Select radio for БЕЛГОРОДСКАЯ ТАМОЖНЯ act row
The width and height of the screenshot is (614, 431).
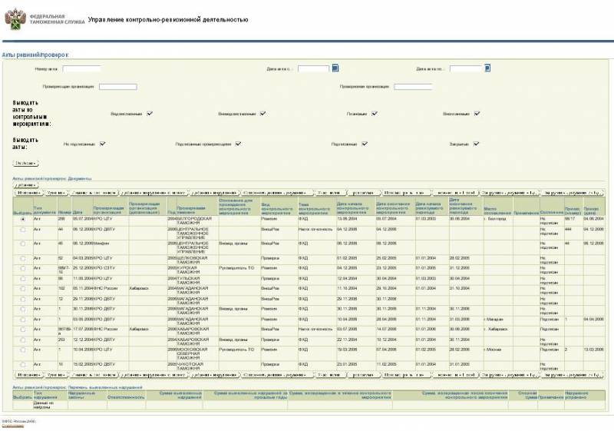pos(23,220)
